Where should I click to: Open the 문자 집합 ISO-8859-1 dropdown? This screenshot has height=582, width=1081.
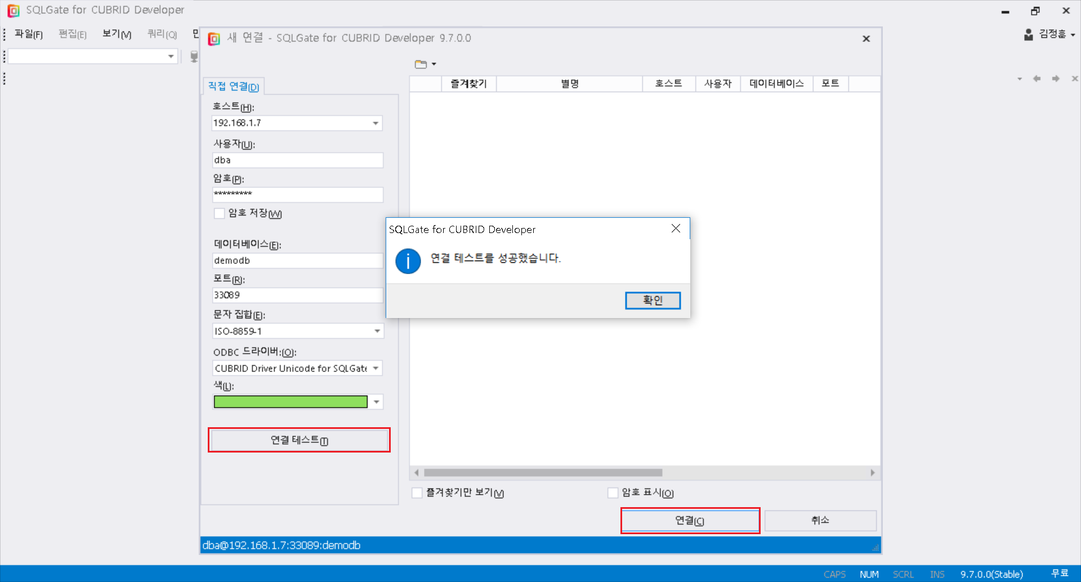377,331
